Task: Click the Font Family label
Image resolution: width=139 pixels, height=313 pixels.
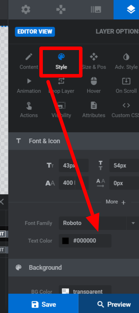Action: [x=38, y=223]
